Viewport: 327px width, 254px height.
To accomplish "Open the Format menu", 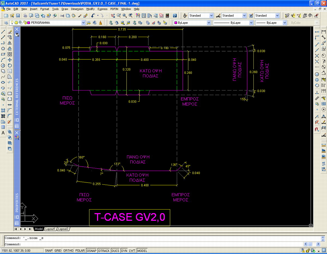I will coord(45,9).
